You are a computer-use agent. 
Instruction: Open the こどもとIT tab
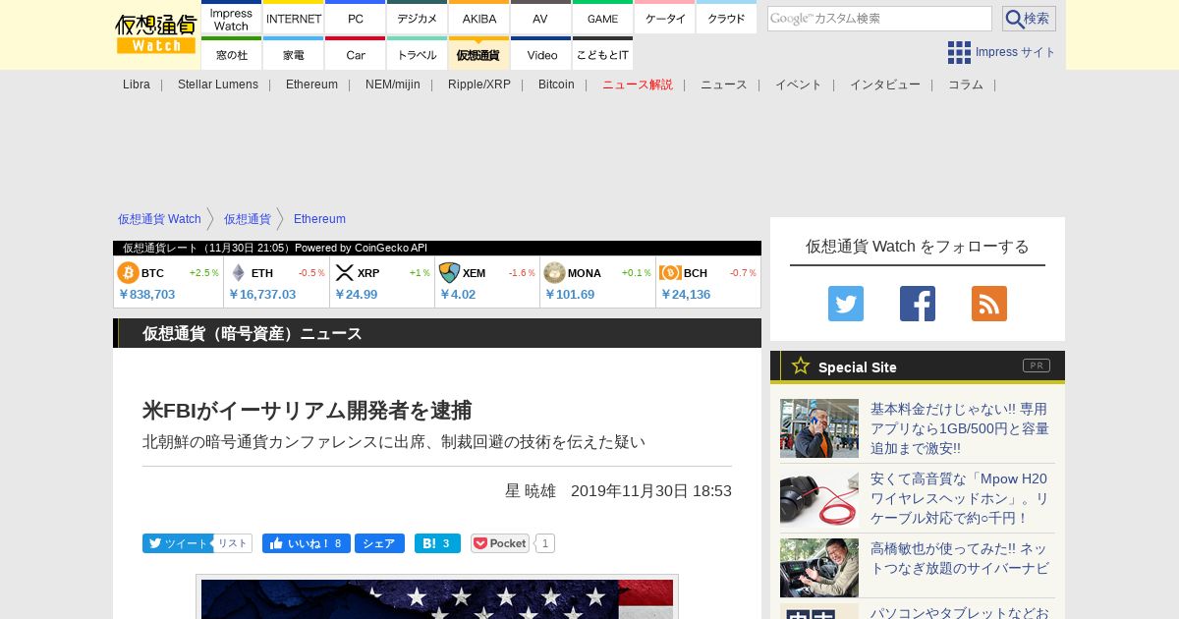602,54
